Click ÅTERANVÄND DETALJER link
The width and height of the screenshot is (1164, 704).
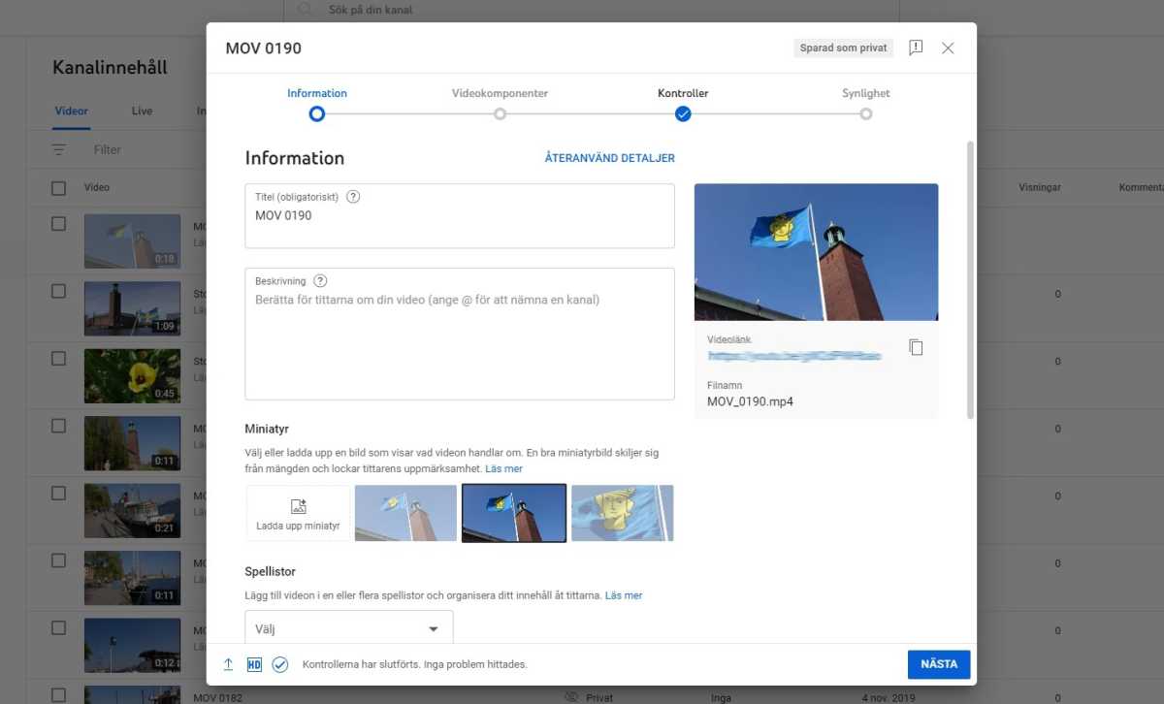point(609,158)
